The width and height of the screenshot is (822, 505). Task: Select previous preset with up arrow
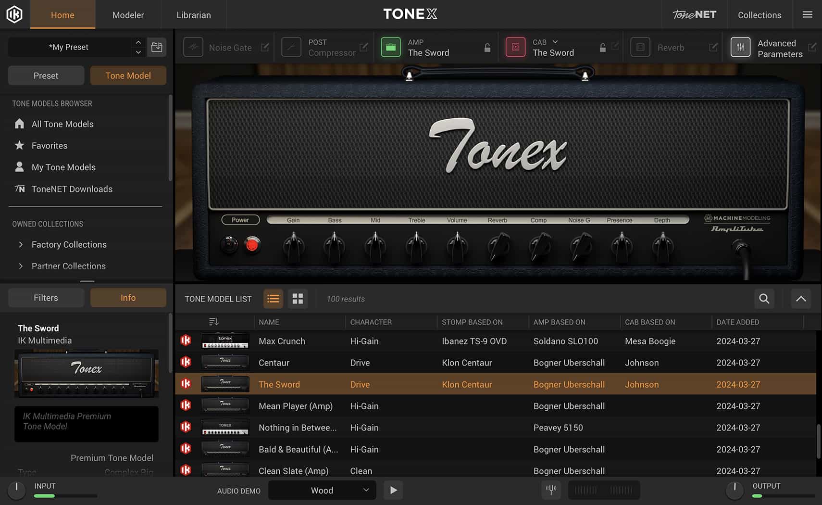138,42
